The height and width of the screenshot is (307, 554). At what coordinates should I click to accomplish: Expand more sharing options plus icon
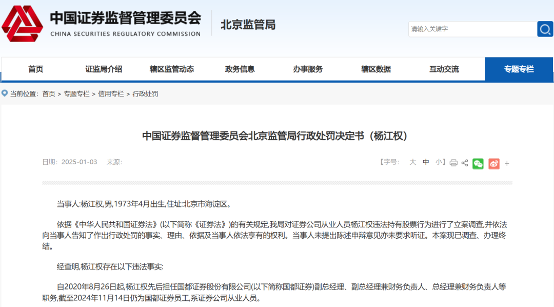click(x=507, y=163)
